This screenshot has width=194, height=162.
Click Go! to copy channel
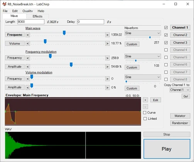[186, 96]
